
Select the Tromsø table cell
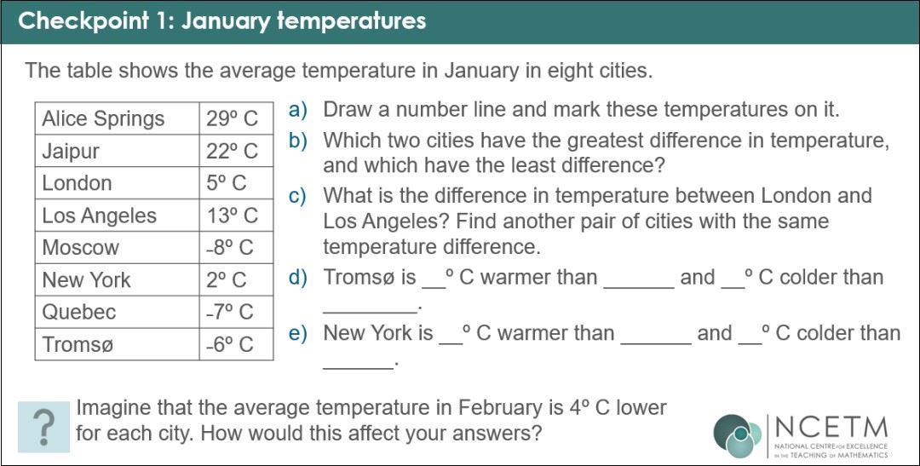pos(118,344)
